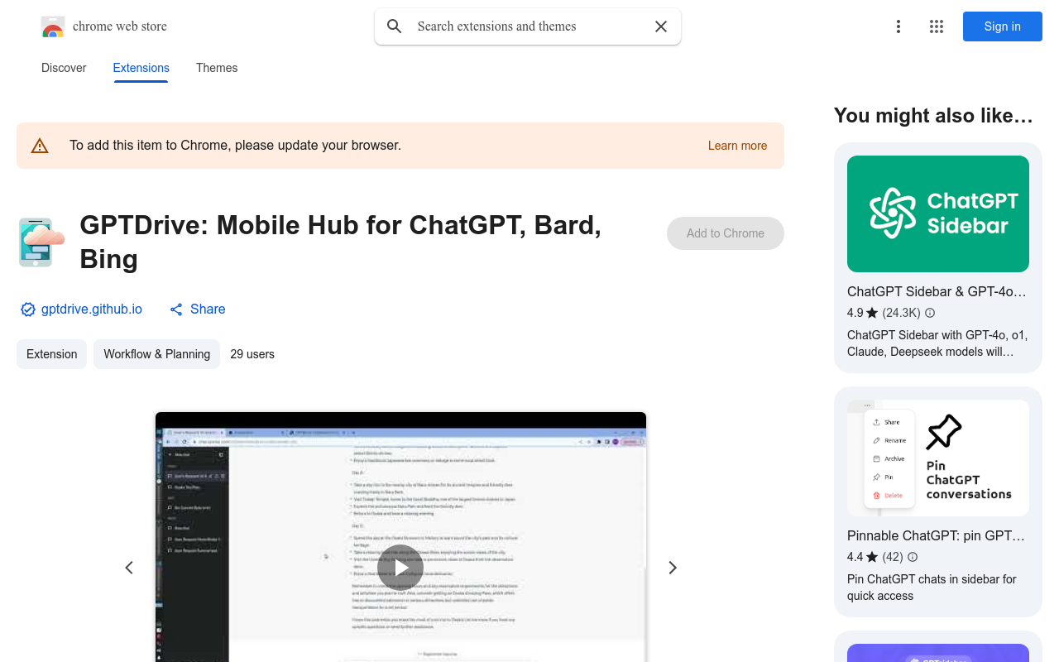Switch to the Themes tab
Image resolution: width=1059 pixels, height=662 pixels.
[217, 68]
